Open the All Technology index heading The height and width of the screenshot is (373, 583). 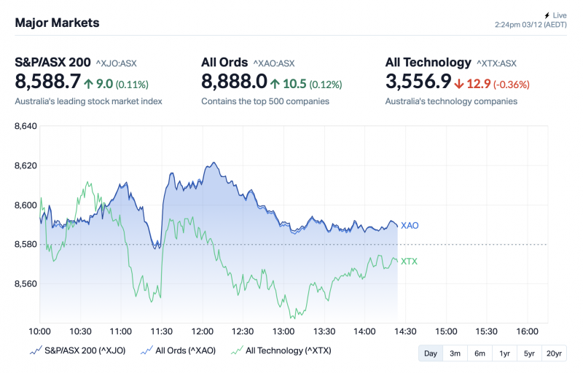[x=428, y=62]
